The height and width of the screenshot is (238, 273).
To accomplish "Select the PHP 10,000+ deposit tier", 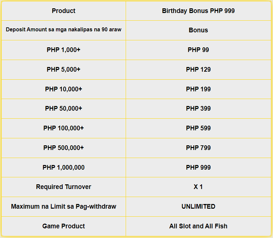I will pyautogui.click(x=64, y=89).
